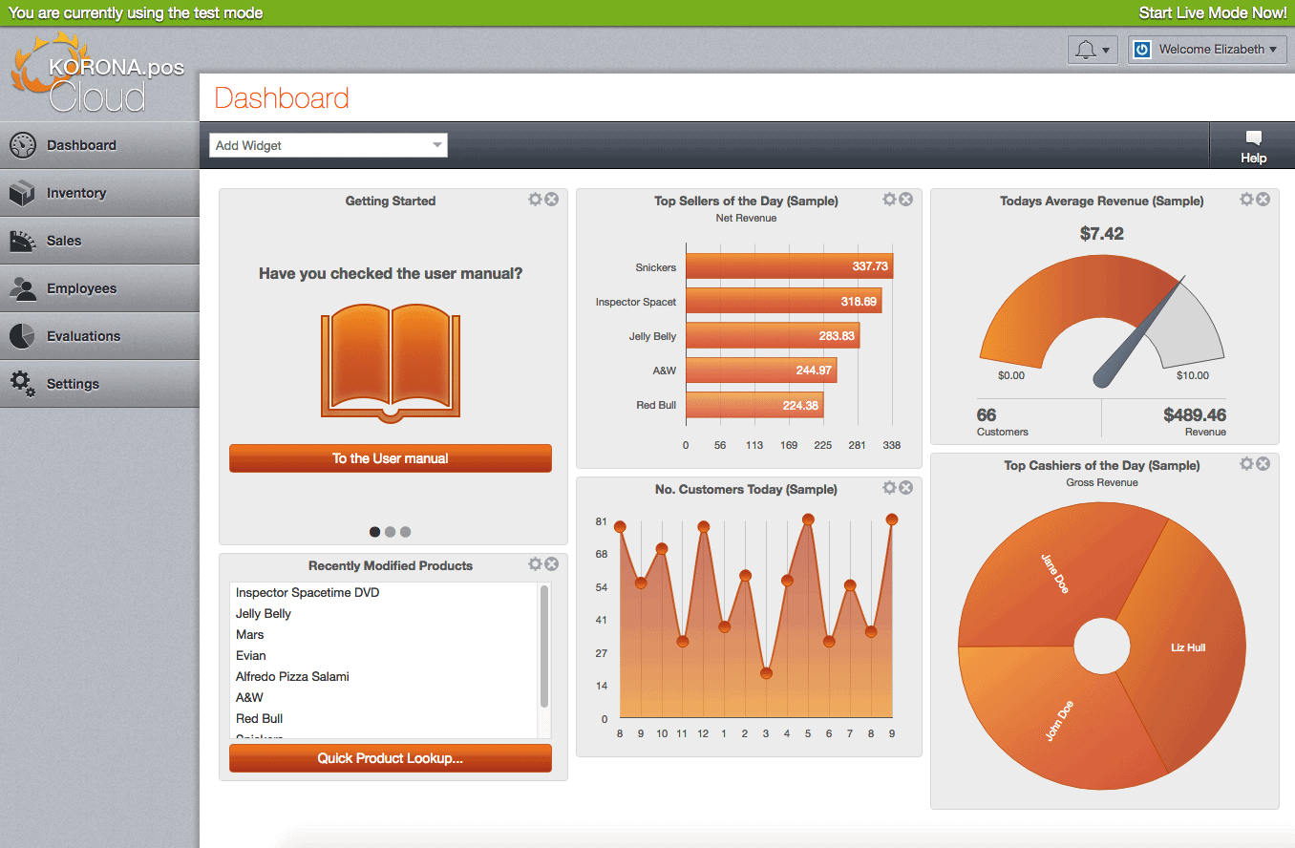
Task: Select the second carousel dot in Getting Started
Action: (x=390, y=532)
